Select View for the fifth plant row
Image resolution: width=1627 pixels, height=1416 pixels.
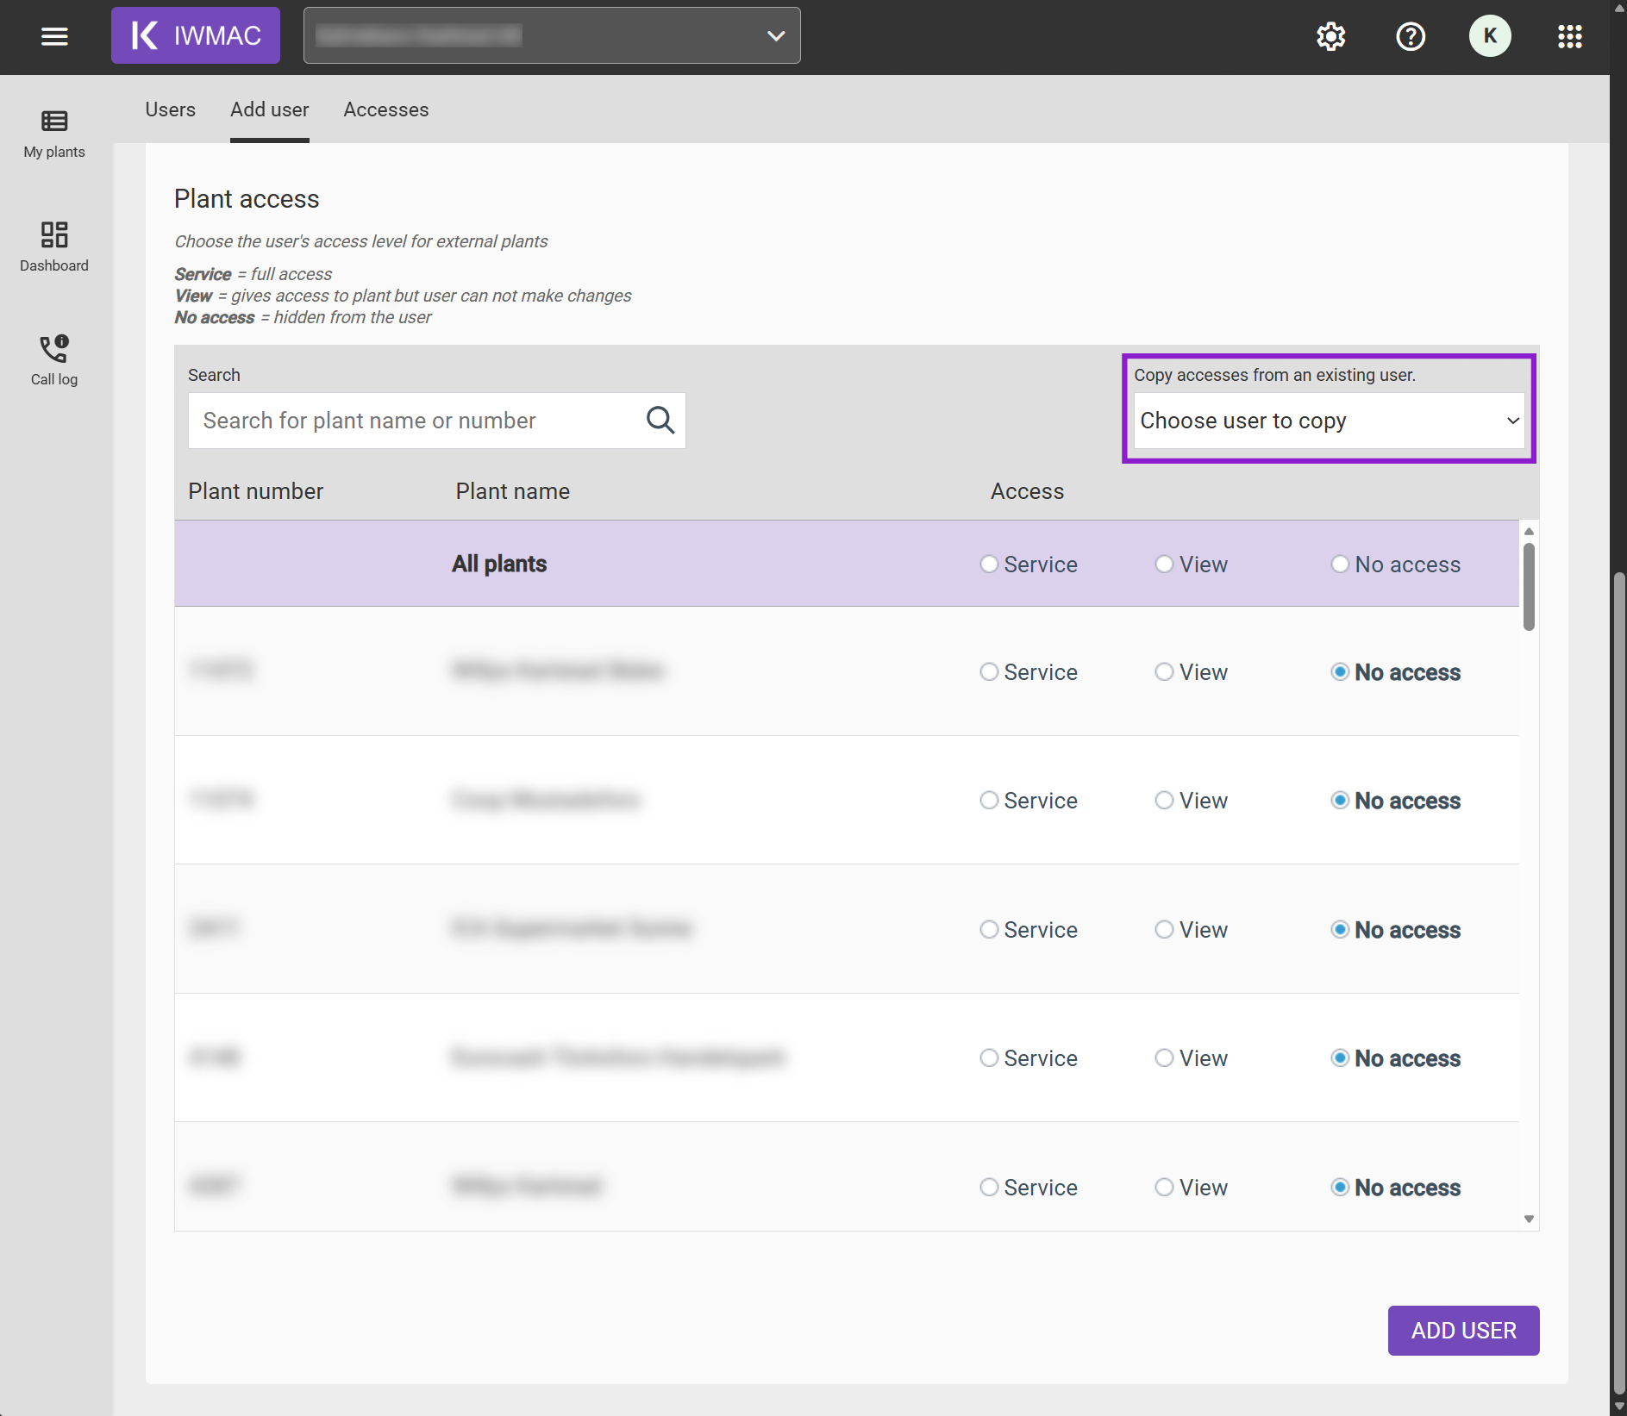(x=1164, y=1187)
